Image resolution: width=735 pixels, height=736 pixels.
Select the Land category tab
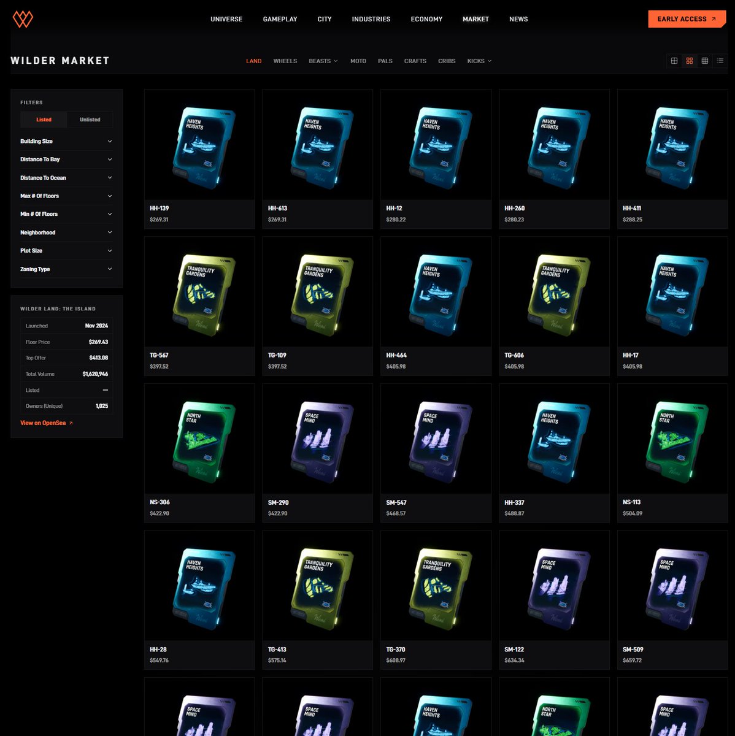point(254,61)
